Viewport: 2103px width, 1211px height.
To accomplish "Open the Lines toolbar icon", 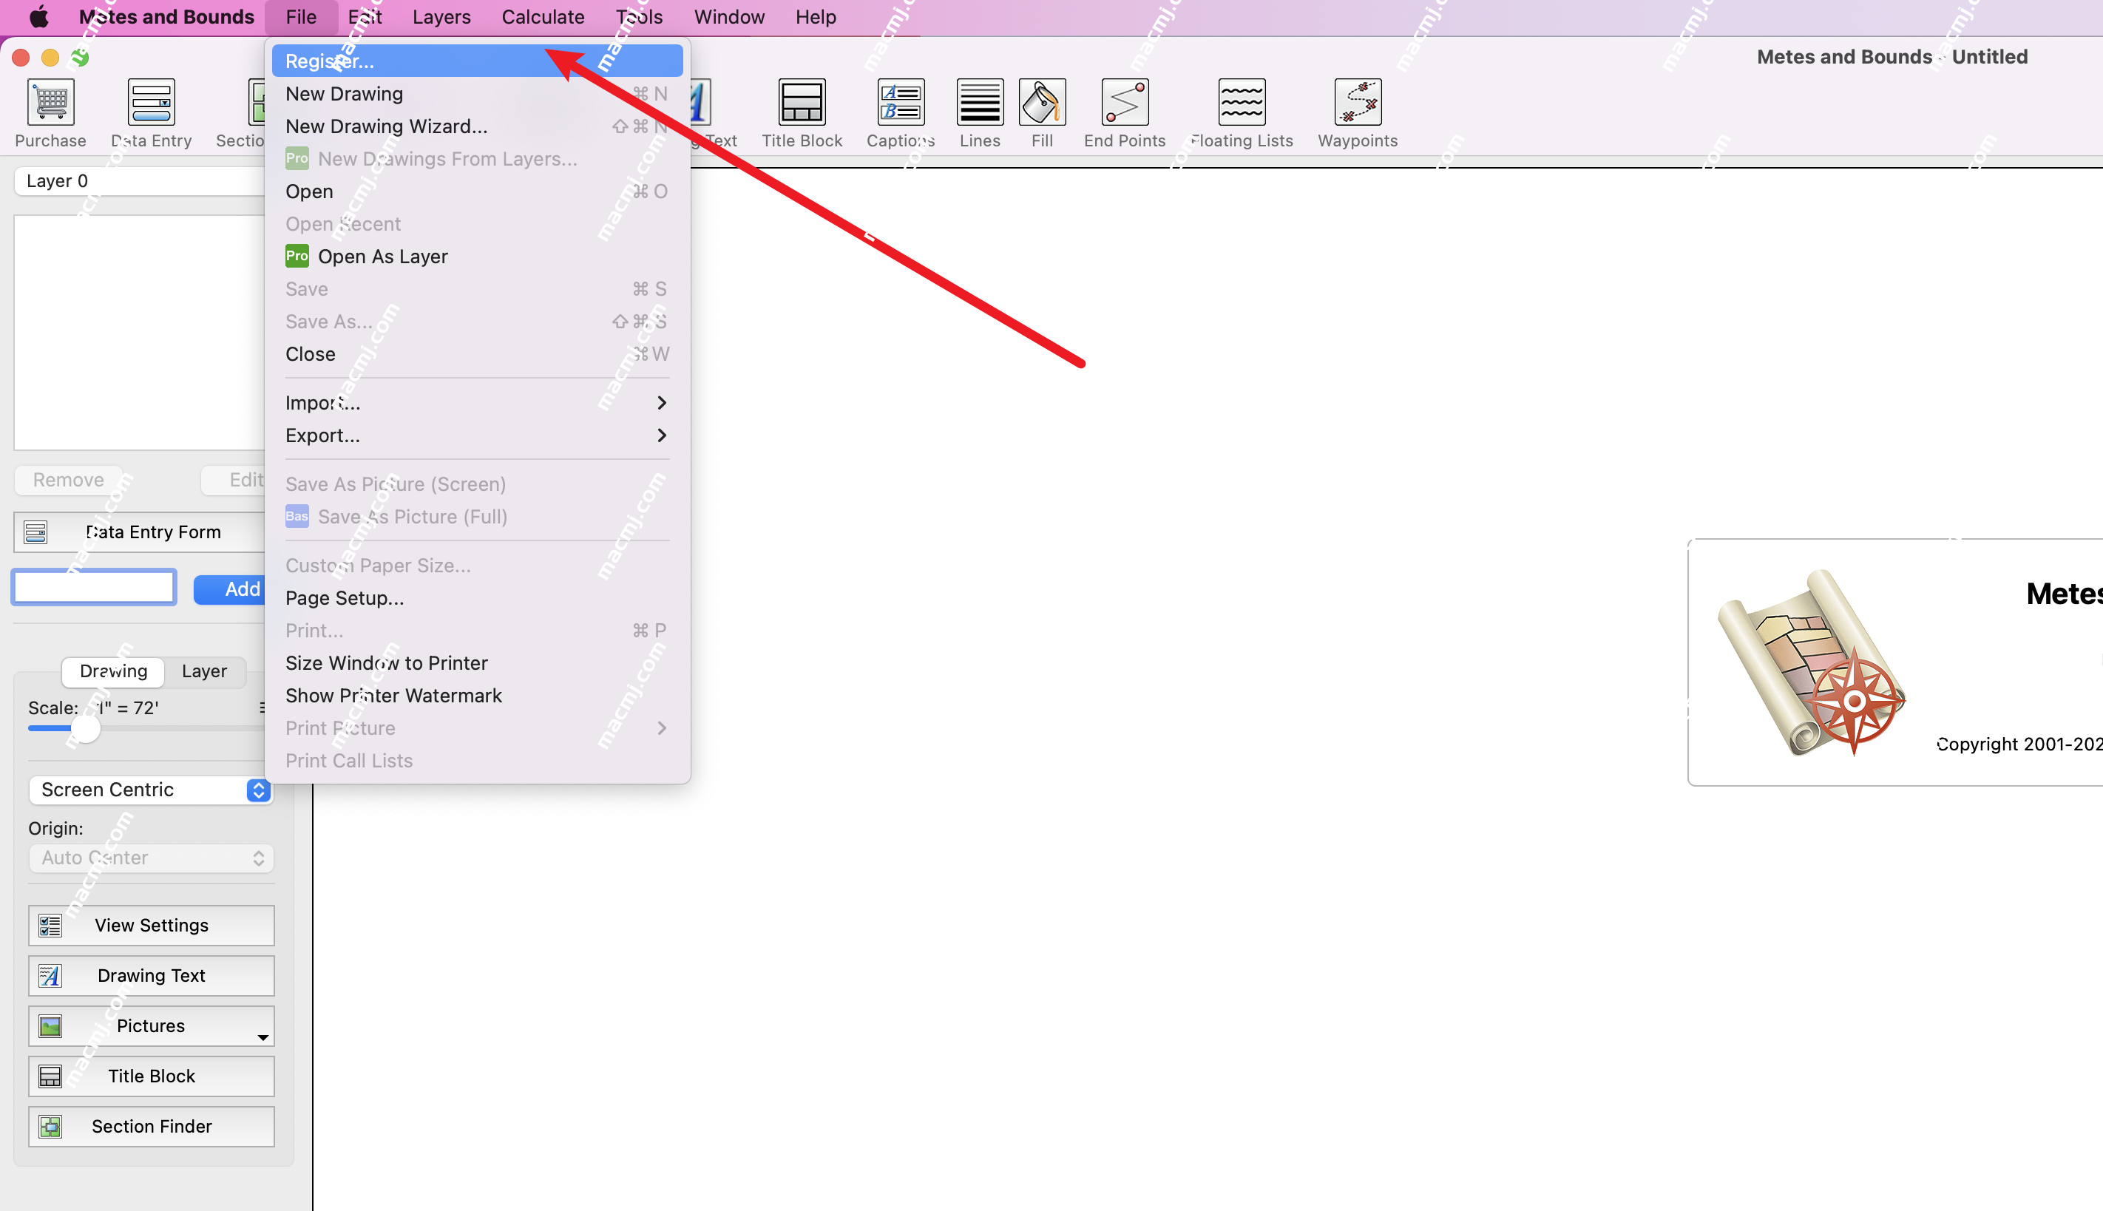I will [x=980, y=102].
